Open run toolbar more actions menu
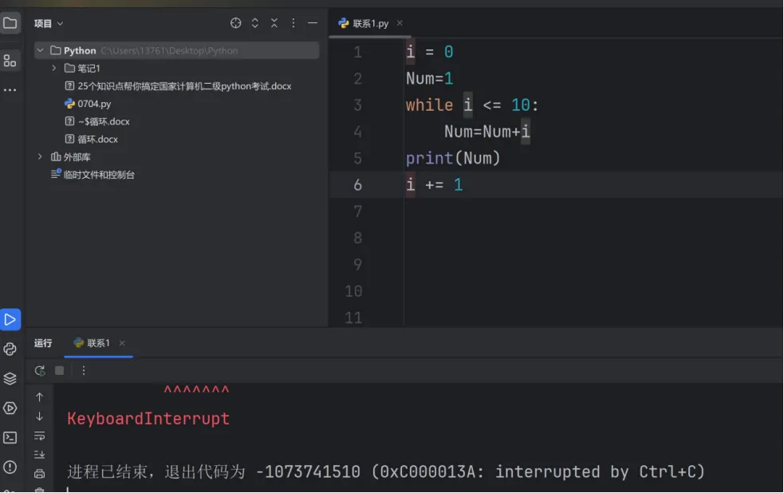This screenshot has height=493, width=784. click(84, 370)
